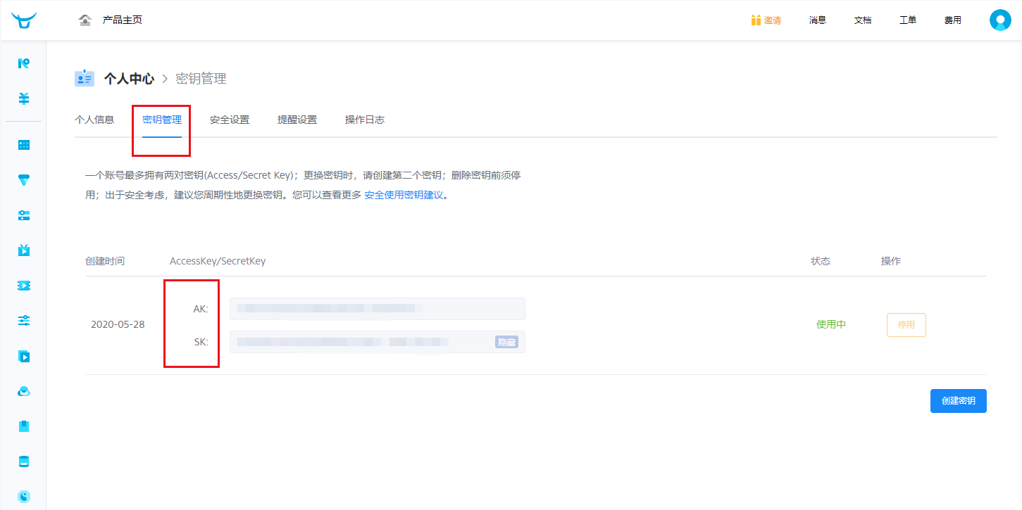Click the AK access key field

(377, 308)
